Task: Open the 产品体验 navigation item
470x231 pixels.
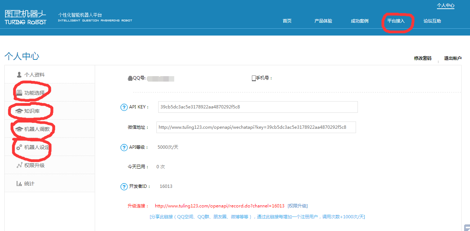Action: tap(323, 21)
